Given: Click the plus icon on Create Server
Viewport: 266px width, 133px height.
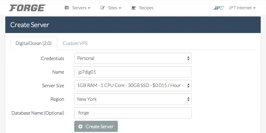Looking at the screenshot, I should [80, 127].
